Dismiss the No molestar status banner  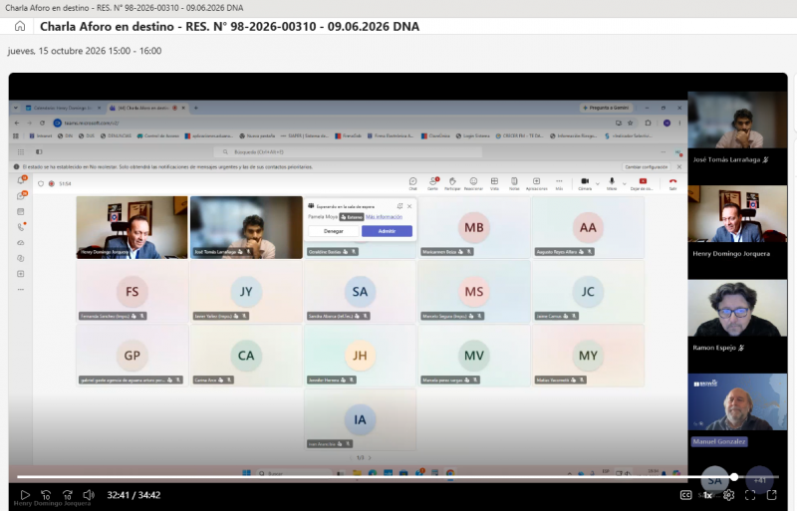coord(679,166)
